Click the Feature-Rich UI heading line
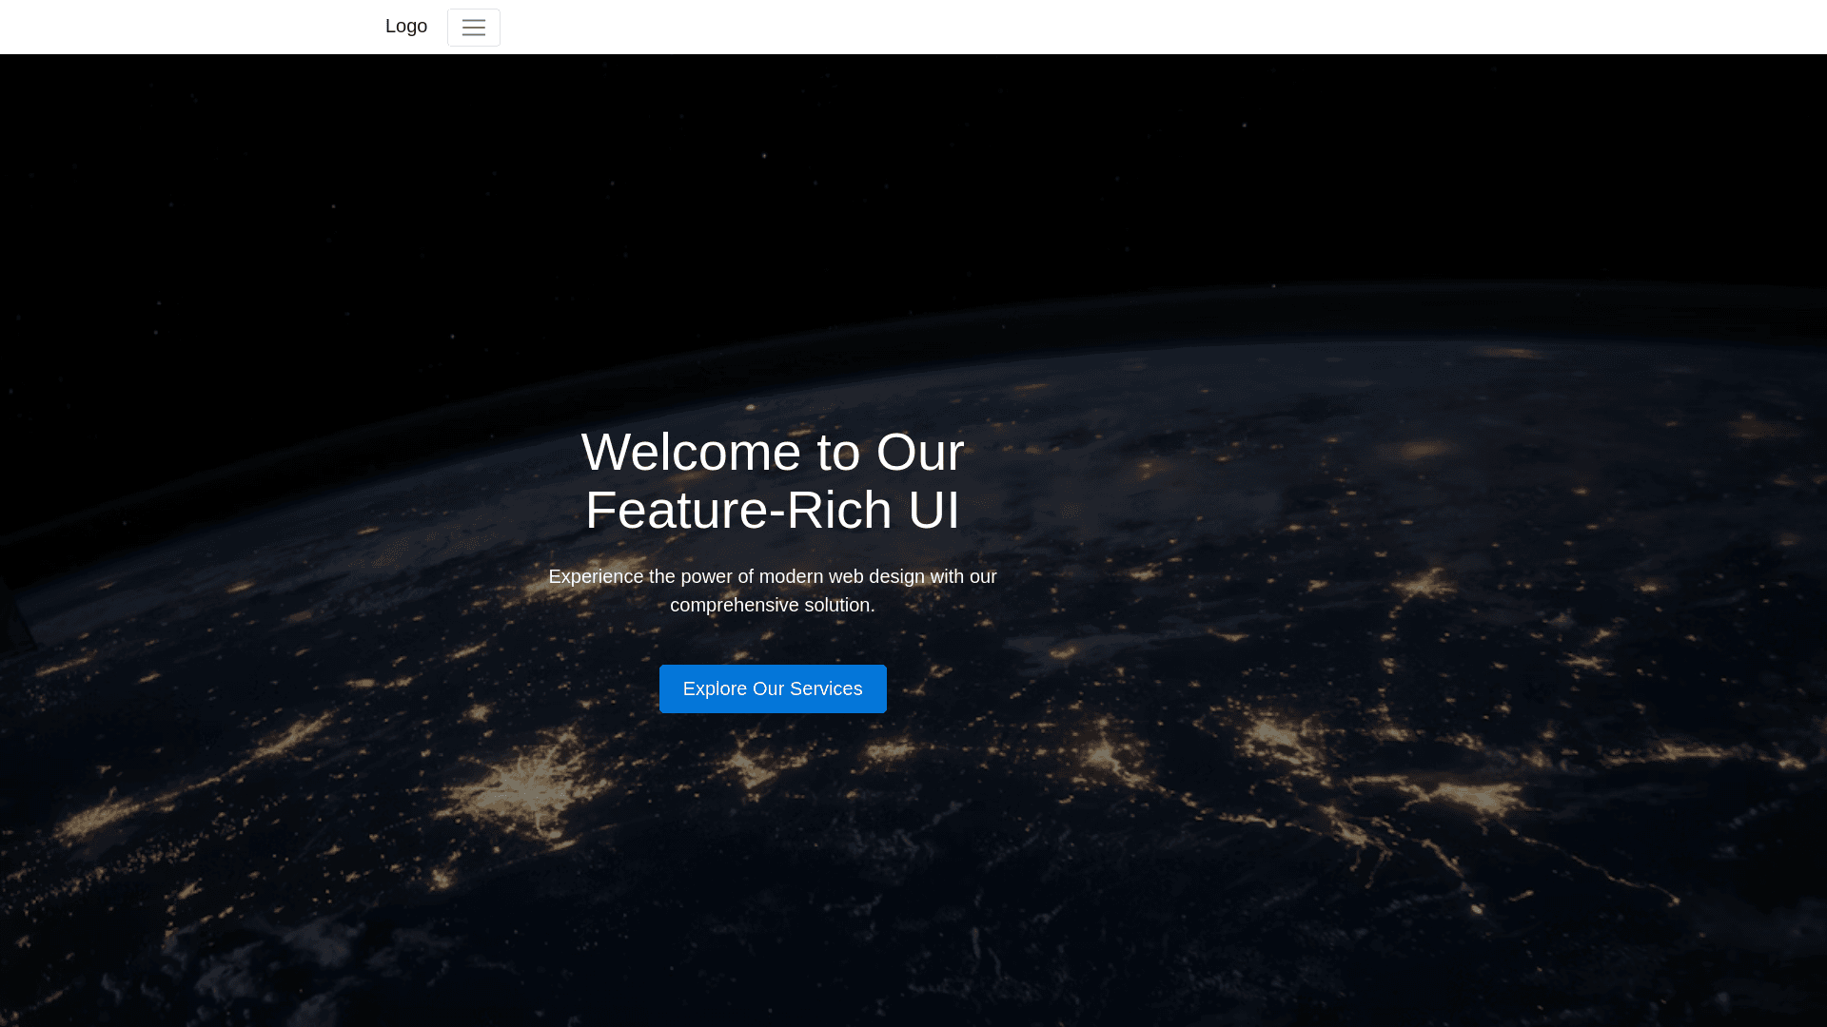 point(772,511)
